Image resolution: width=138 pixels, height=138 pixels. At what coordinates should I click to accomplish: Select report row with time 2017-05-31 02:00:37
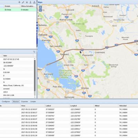coord(69,119)
